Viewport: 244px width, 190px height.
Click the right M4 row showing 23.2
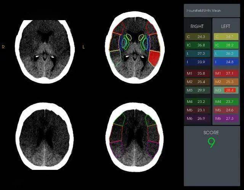197,101
